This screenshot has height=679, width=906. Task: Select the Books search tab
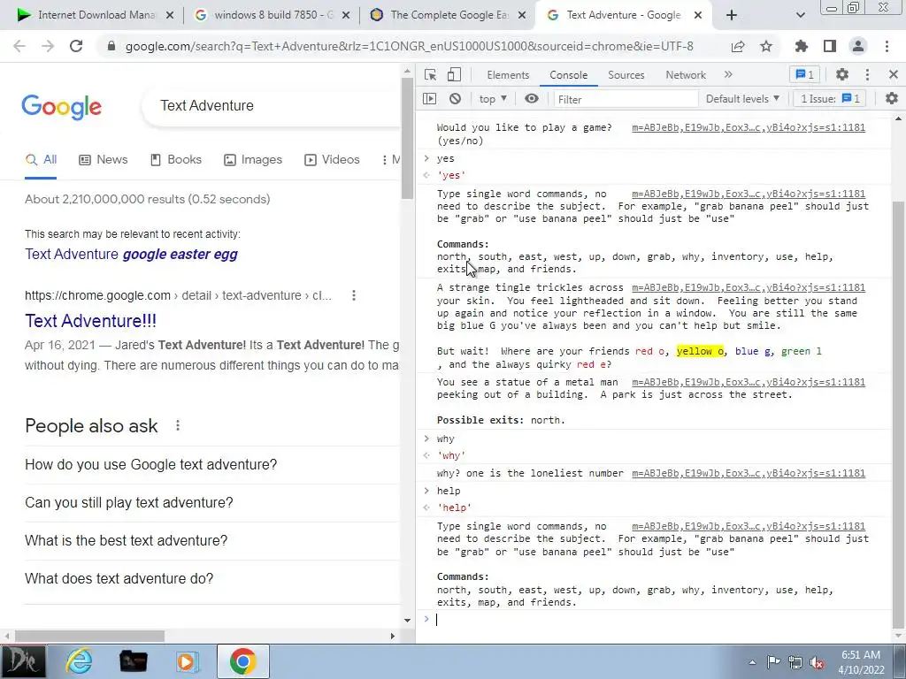click(176, 159)
